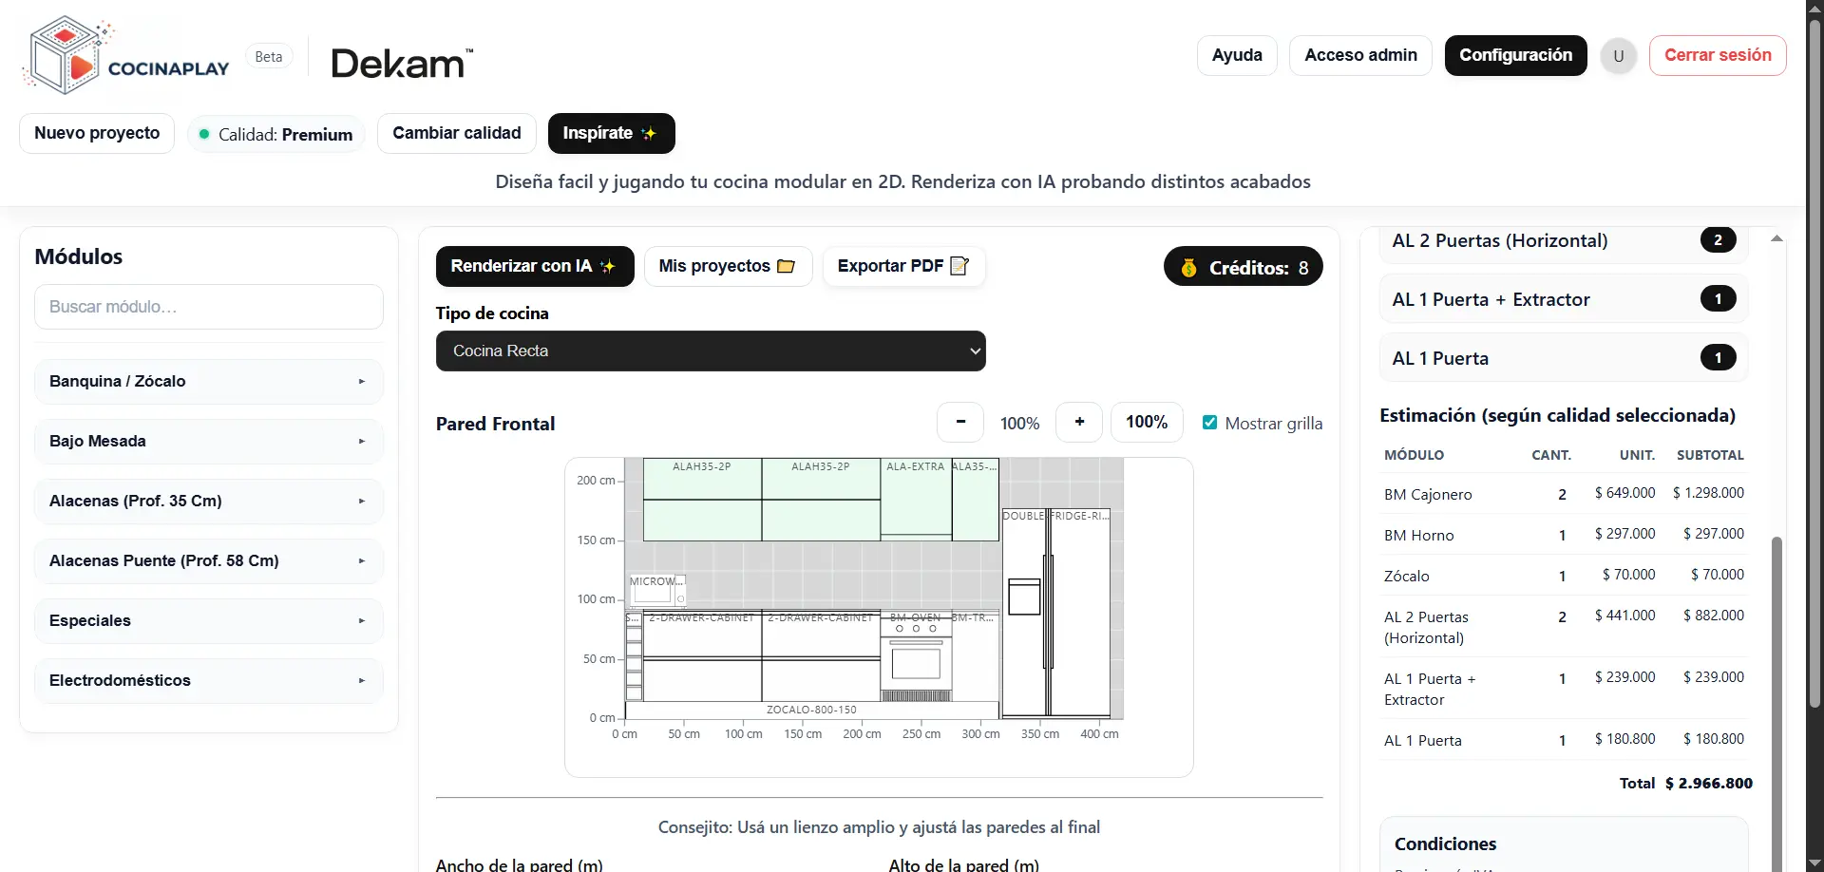Click the Créditos coin badge
The image size is (1824, 872).
[1243, 268]
